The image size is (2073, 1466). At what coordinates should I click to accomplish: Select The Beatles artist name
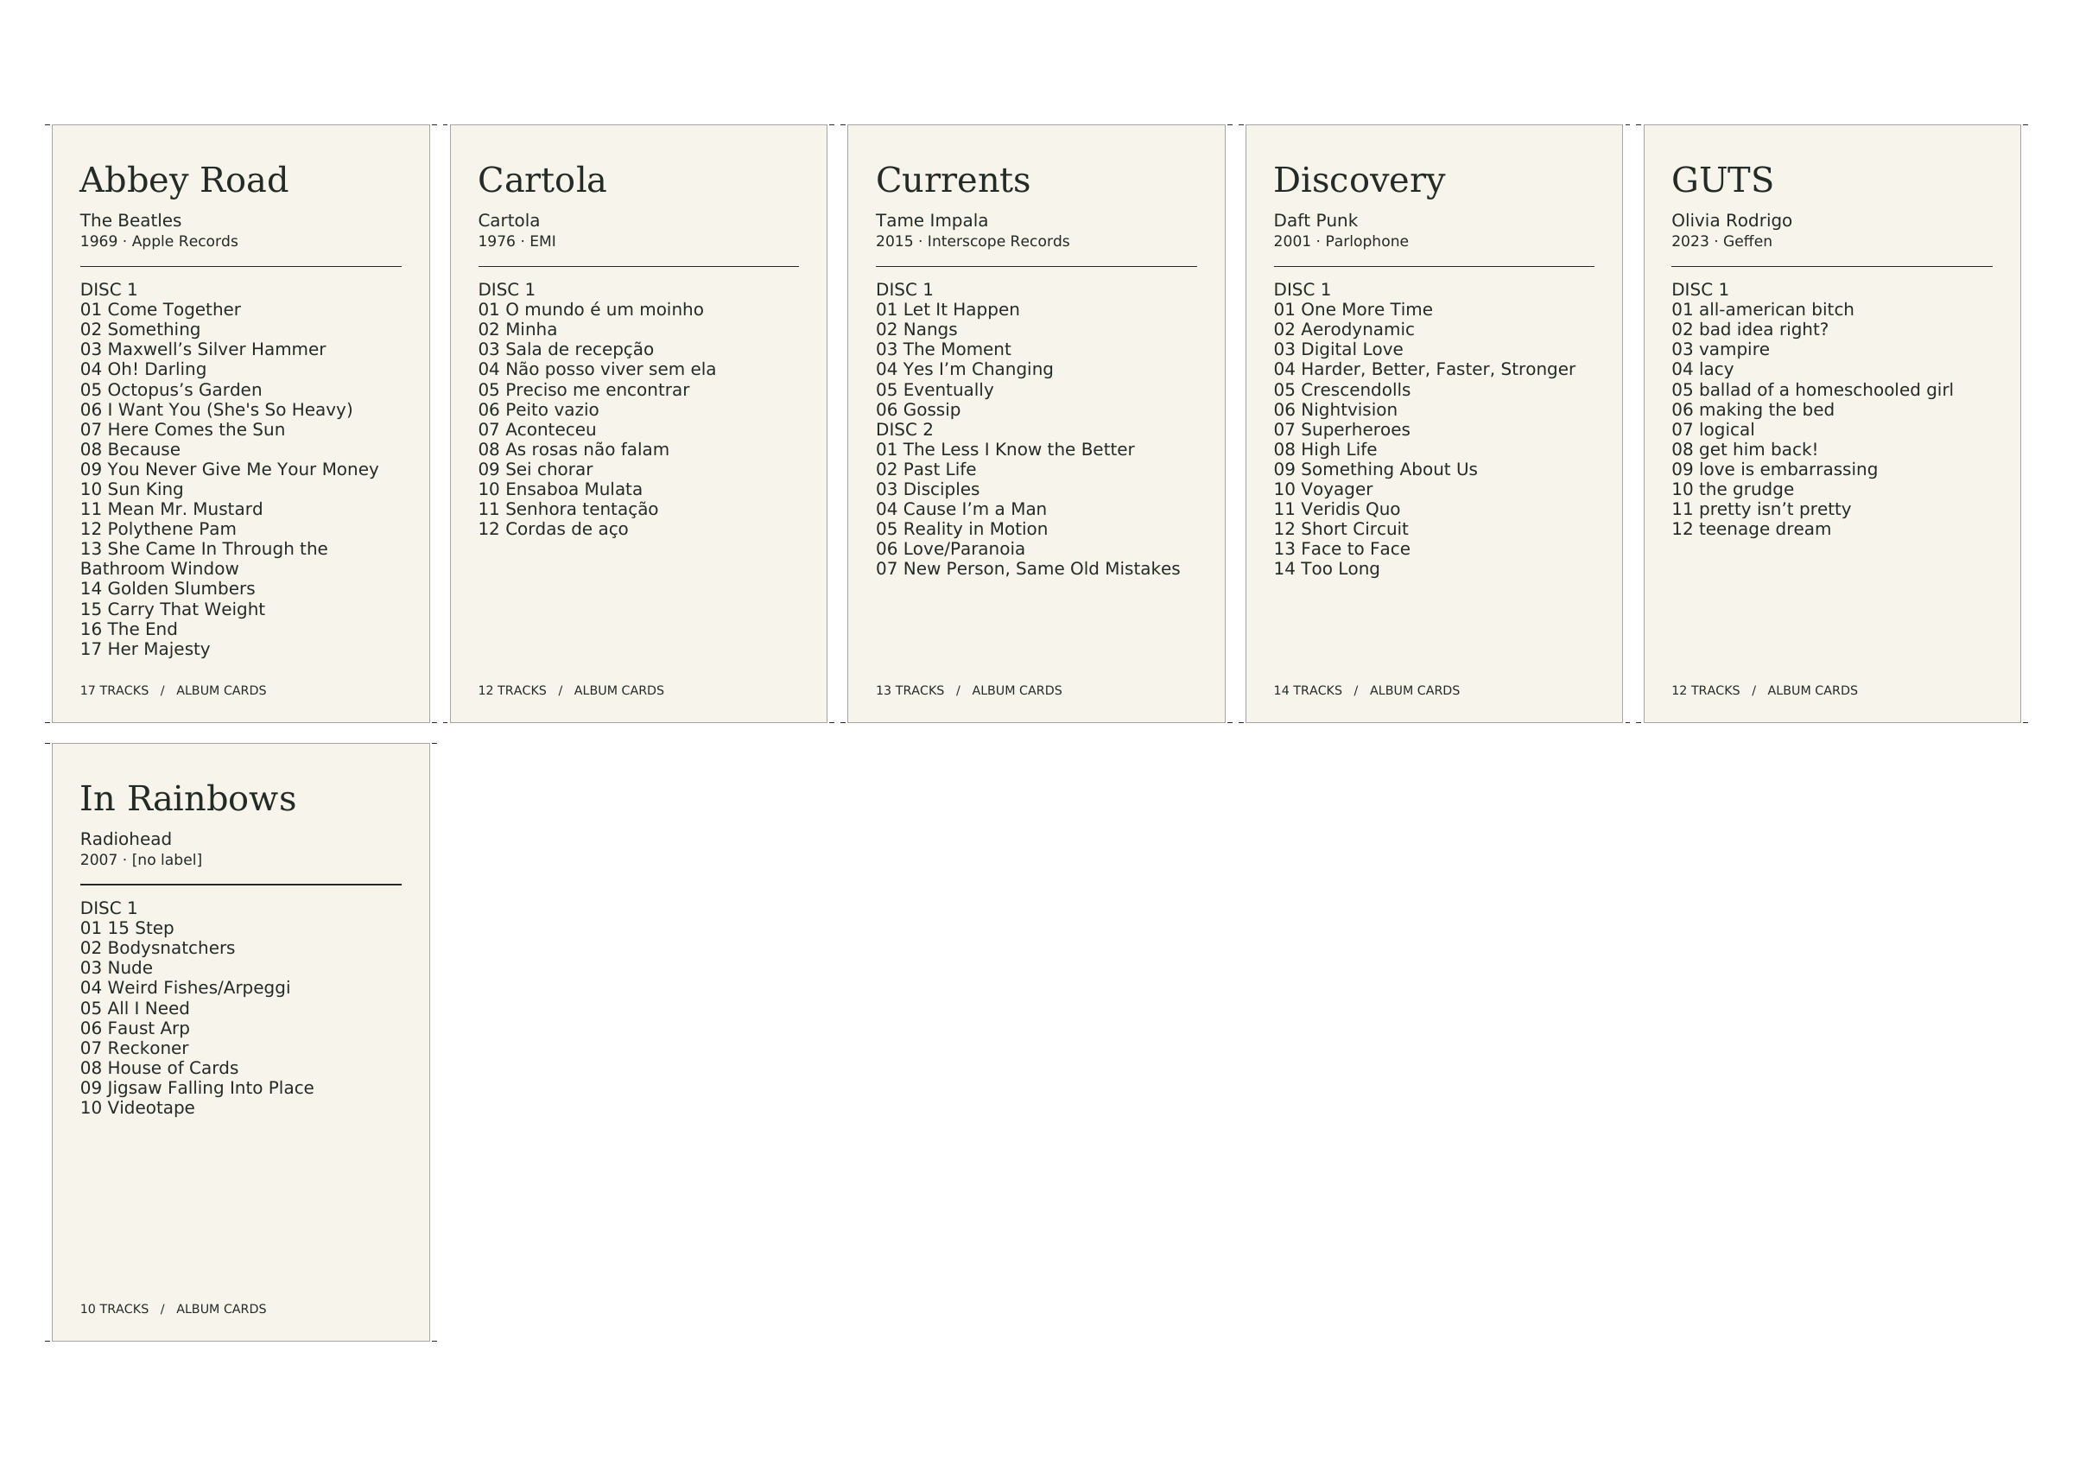tap(131, 220)
